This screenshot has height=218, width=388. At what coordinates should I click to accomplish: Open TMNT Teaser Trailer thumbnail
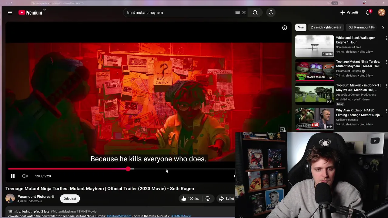tap(315, 70)
